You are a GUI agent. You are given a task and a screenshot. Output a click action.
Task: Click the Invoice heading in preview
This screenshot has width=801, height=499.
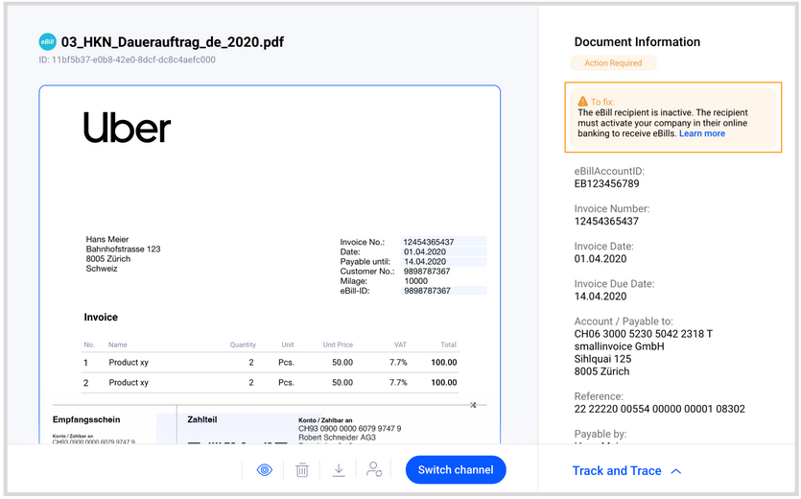coord(101,317)
